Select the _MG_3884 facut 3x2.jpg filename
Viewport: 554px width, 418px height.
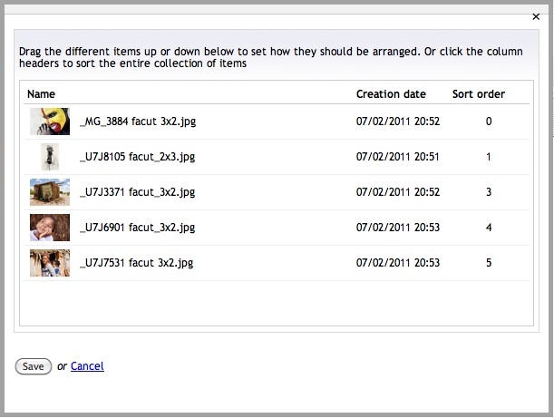138,122
